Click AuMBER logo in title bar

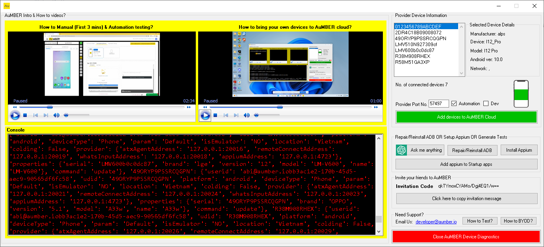point(7,6)
